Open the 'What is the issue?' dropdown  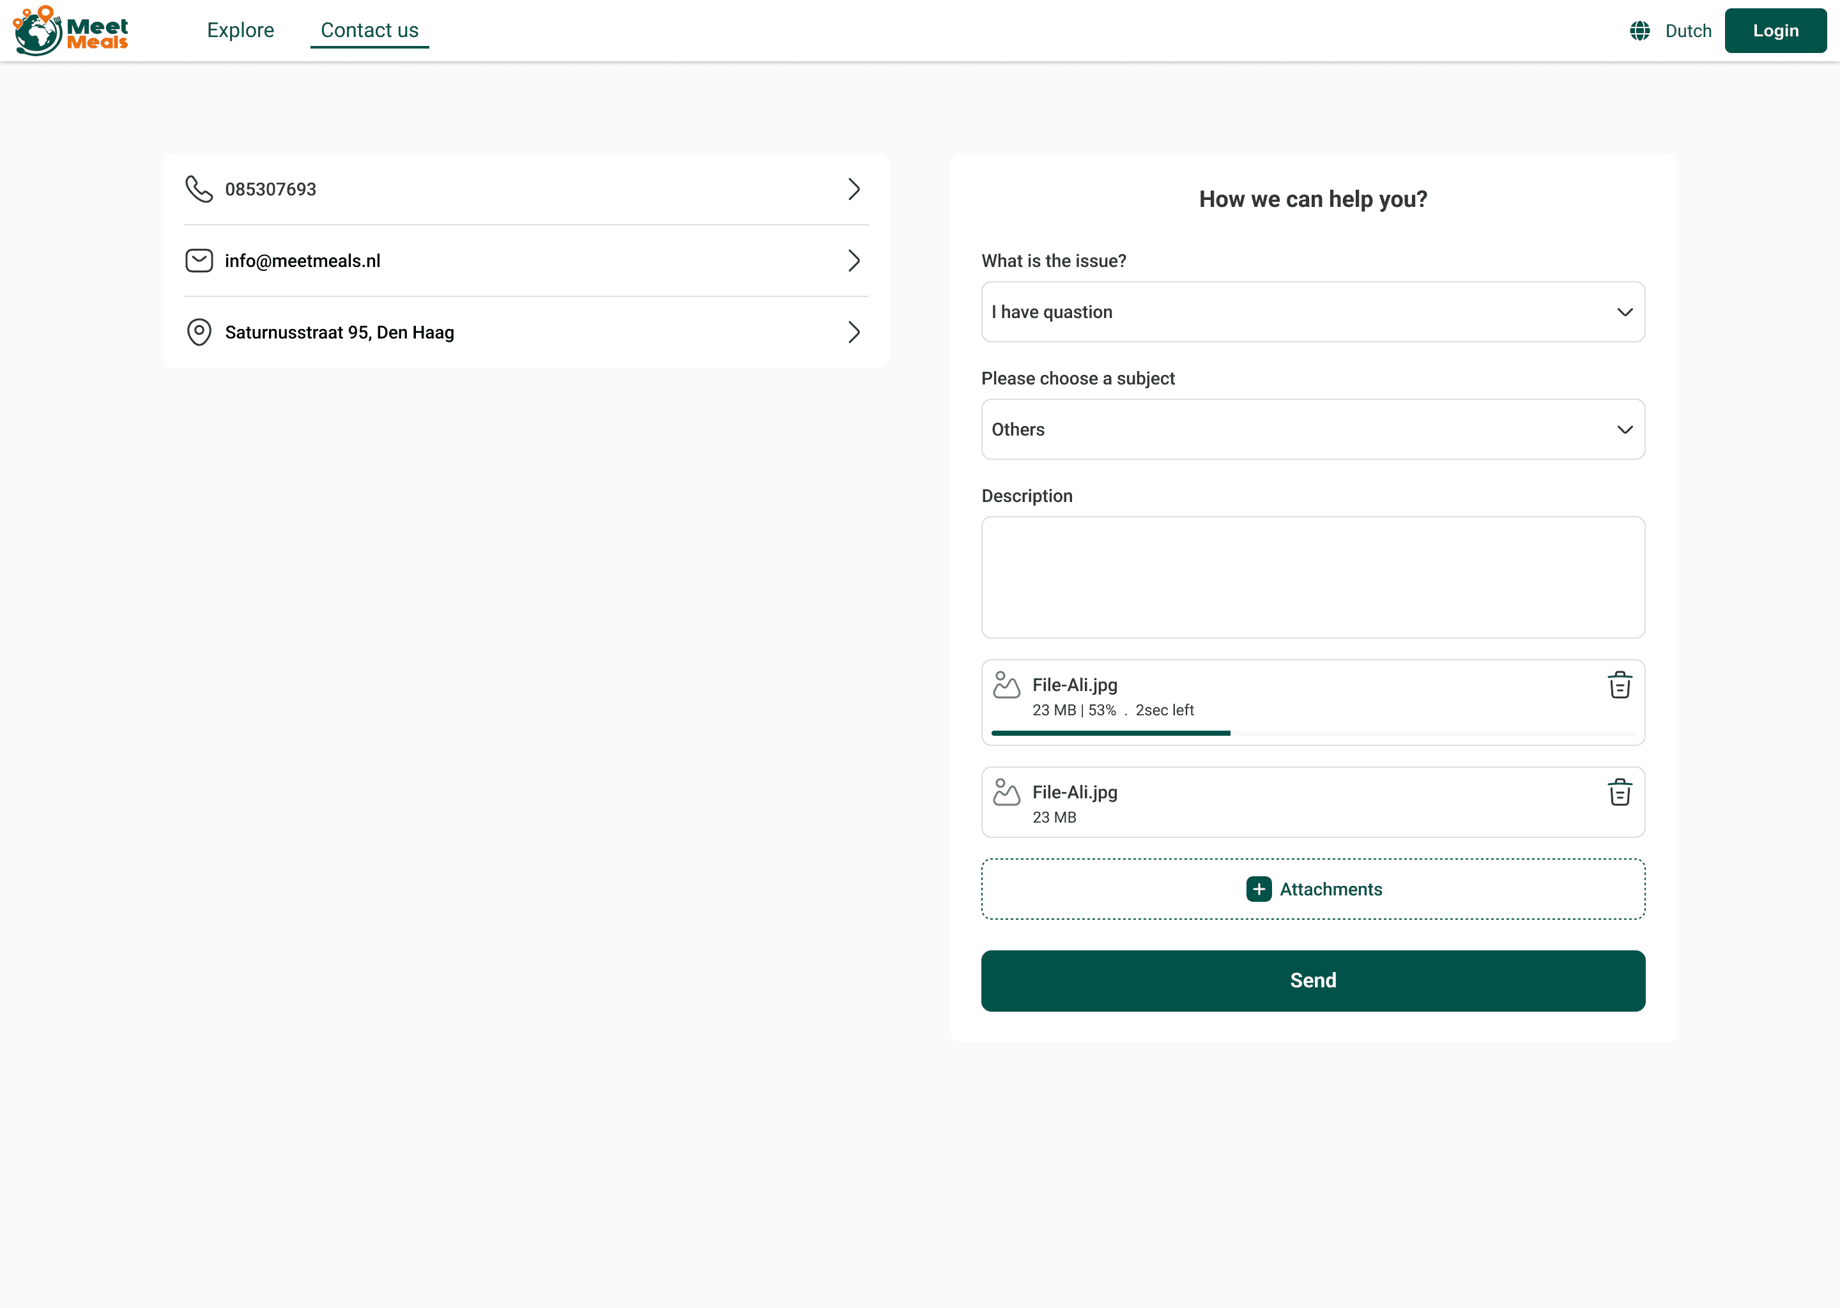[x=1312, y=312]
